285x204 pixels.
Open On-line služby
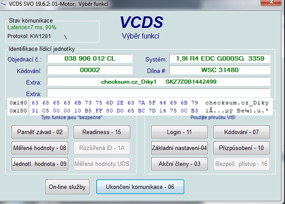[68, 187]
